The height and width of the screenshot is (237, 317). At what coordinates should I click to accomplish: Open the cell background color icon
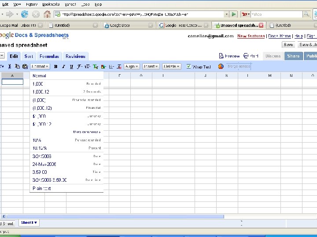pyautogui.click(x=103, y=67)
